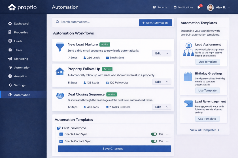Create a New Automation

click(155, 23)
